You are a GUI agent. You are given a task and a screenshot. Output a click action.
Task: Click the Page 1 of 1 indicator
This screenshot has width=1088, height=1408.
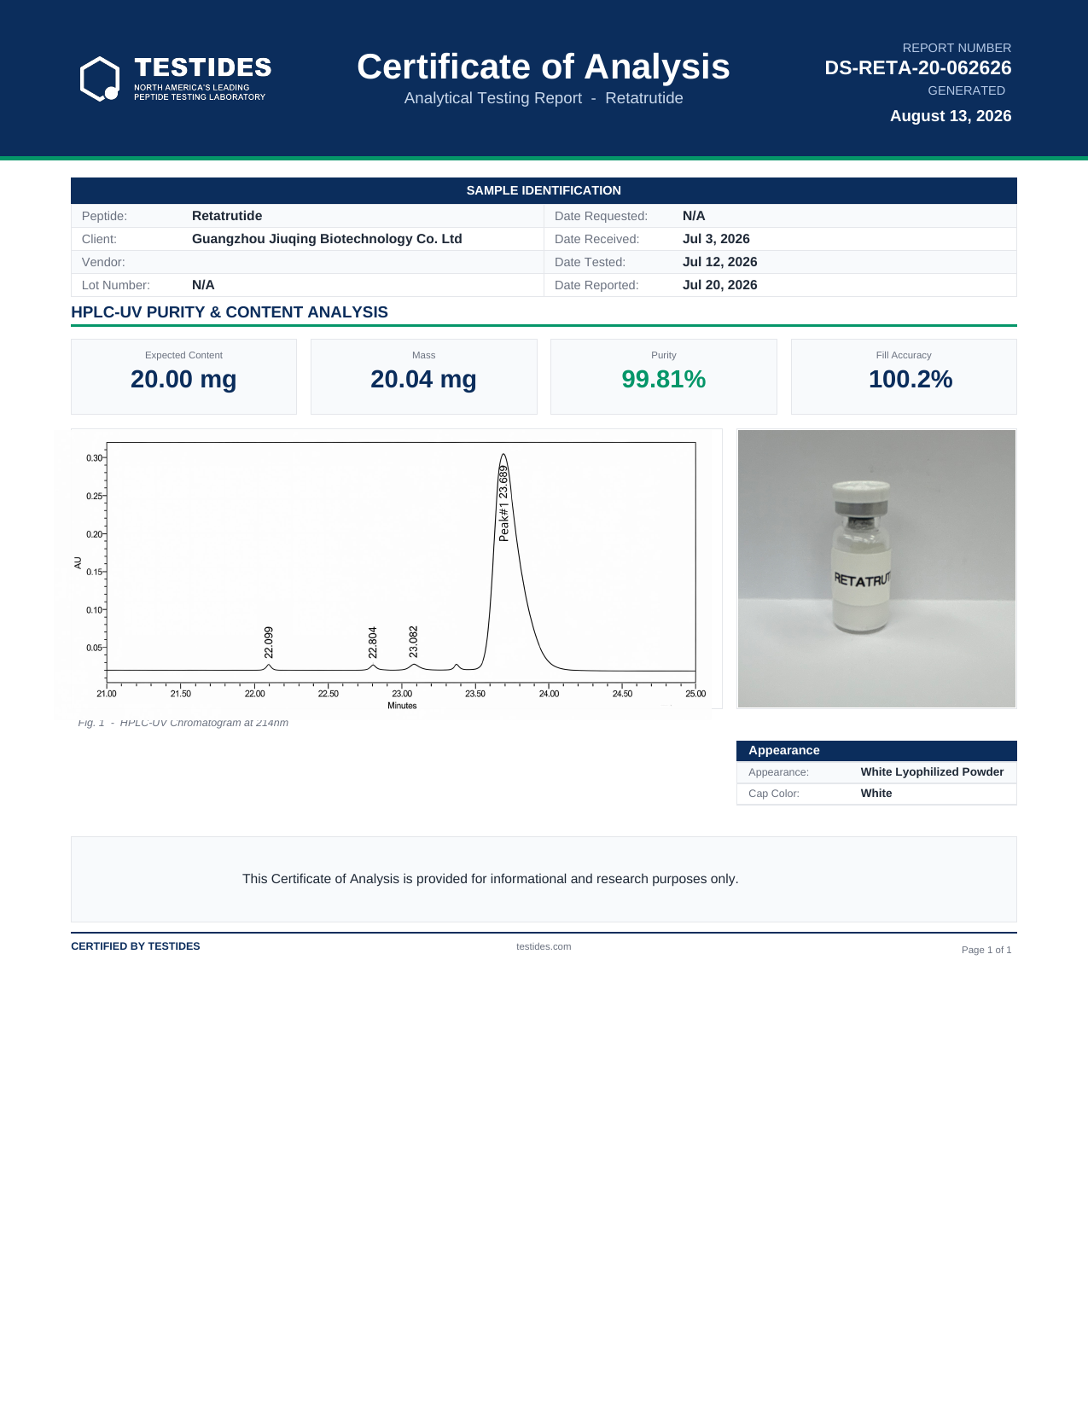pyautogui.click(x=986, y=950)
